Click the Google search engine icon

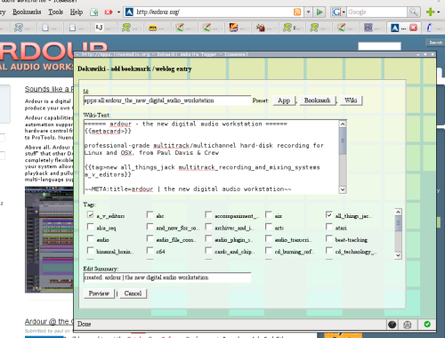[x=336, y=12]
